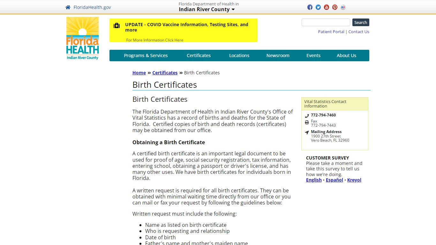Click the Search button
This screenshot has width=436, height=245.
pos(361,22)
